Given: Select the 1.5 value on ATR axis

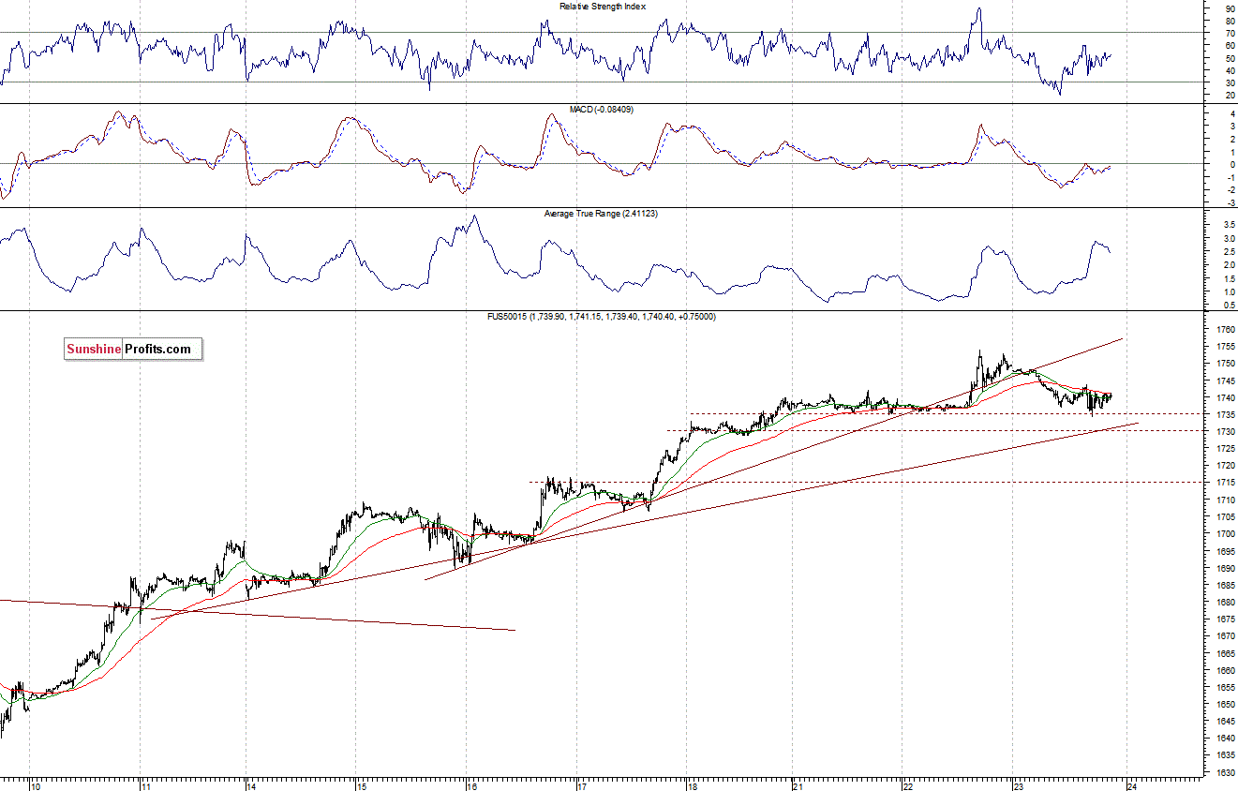Looking at the screenshot, I should coord(1229,279).
